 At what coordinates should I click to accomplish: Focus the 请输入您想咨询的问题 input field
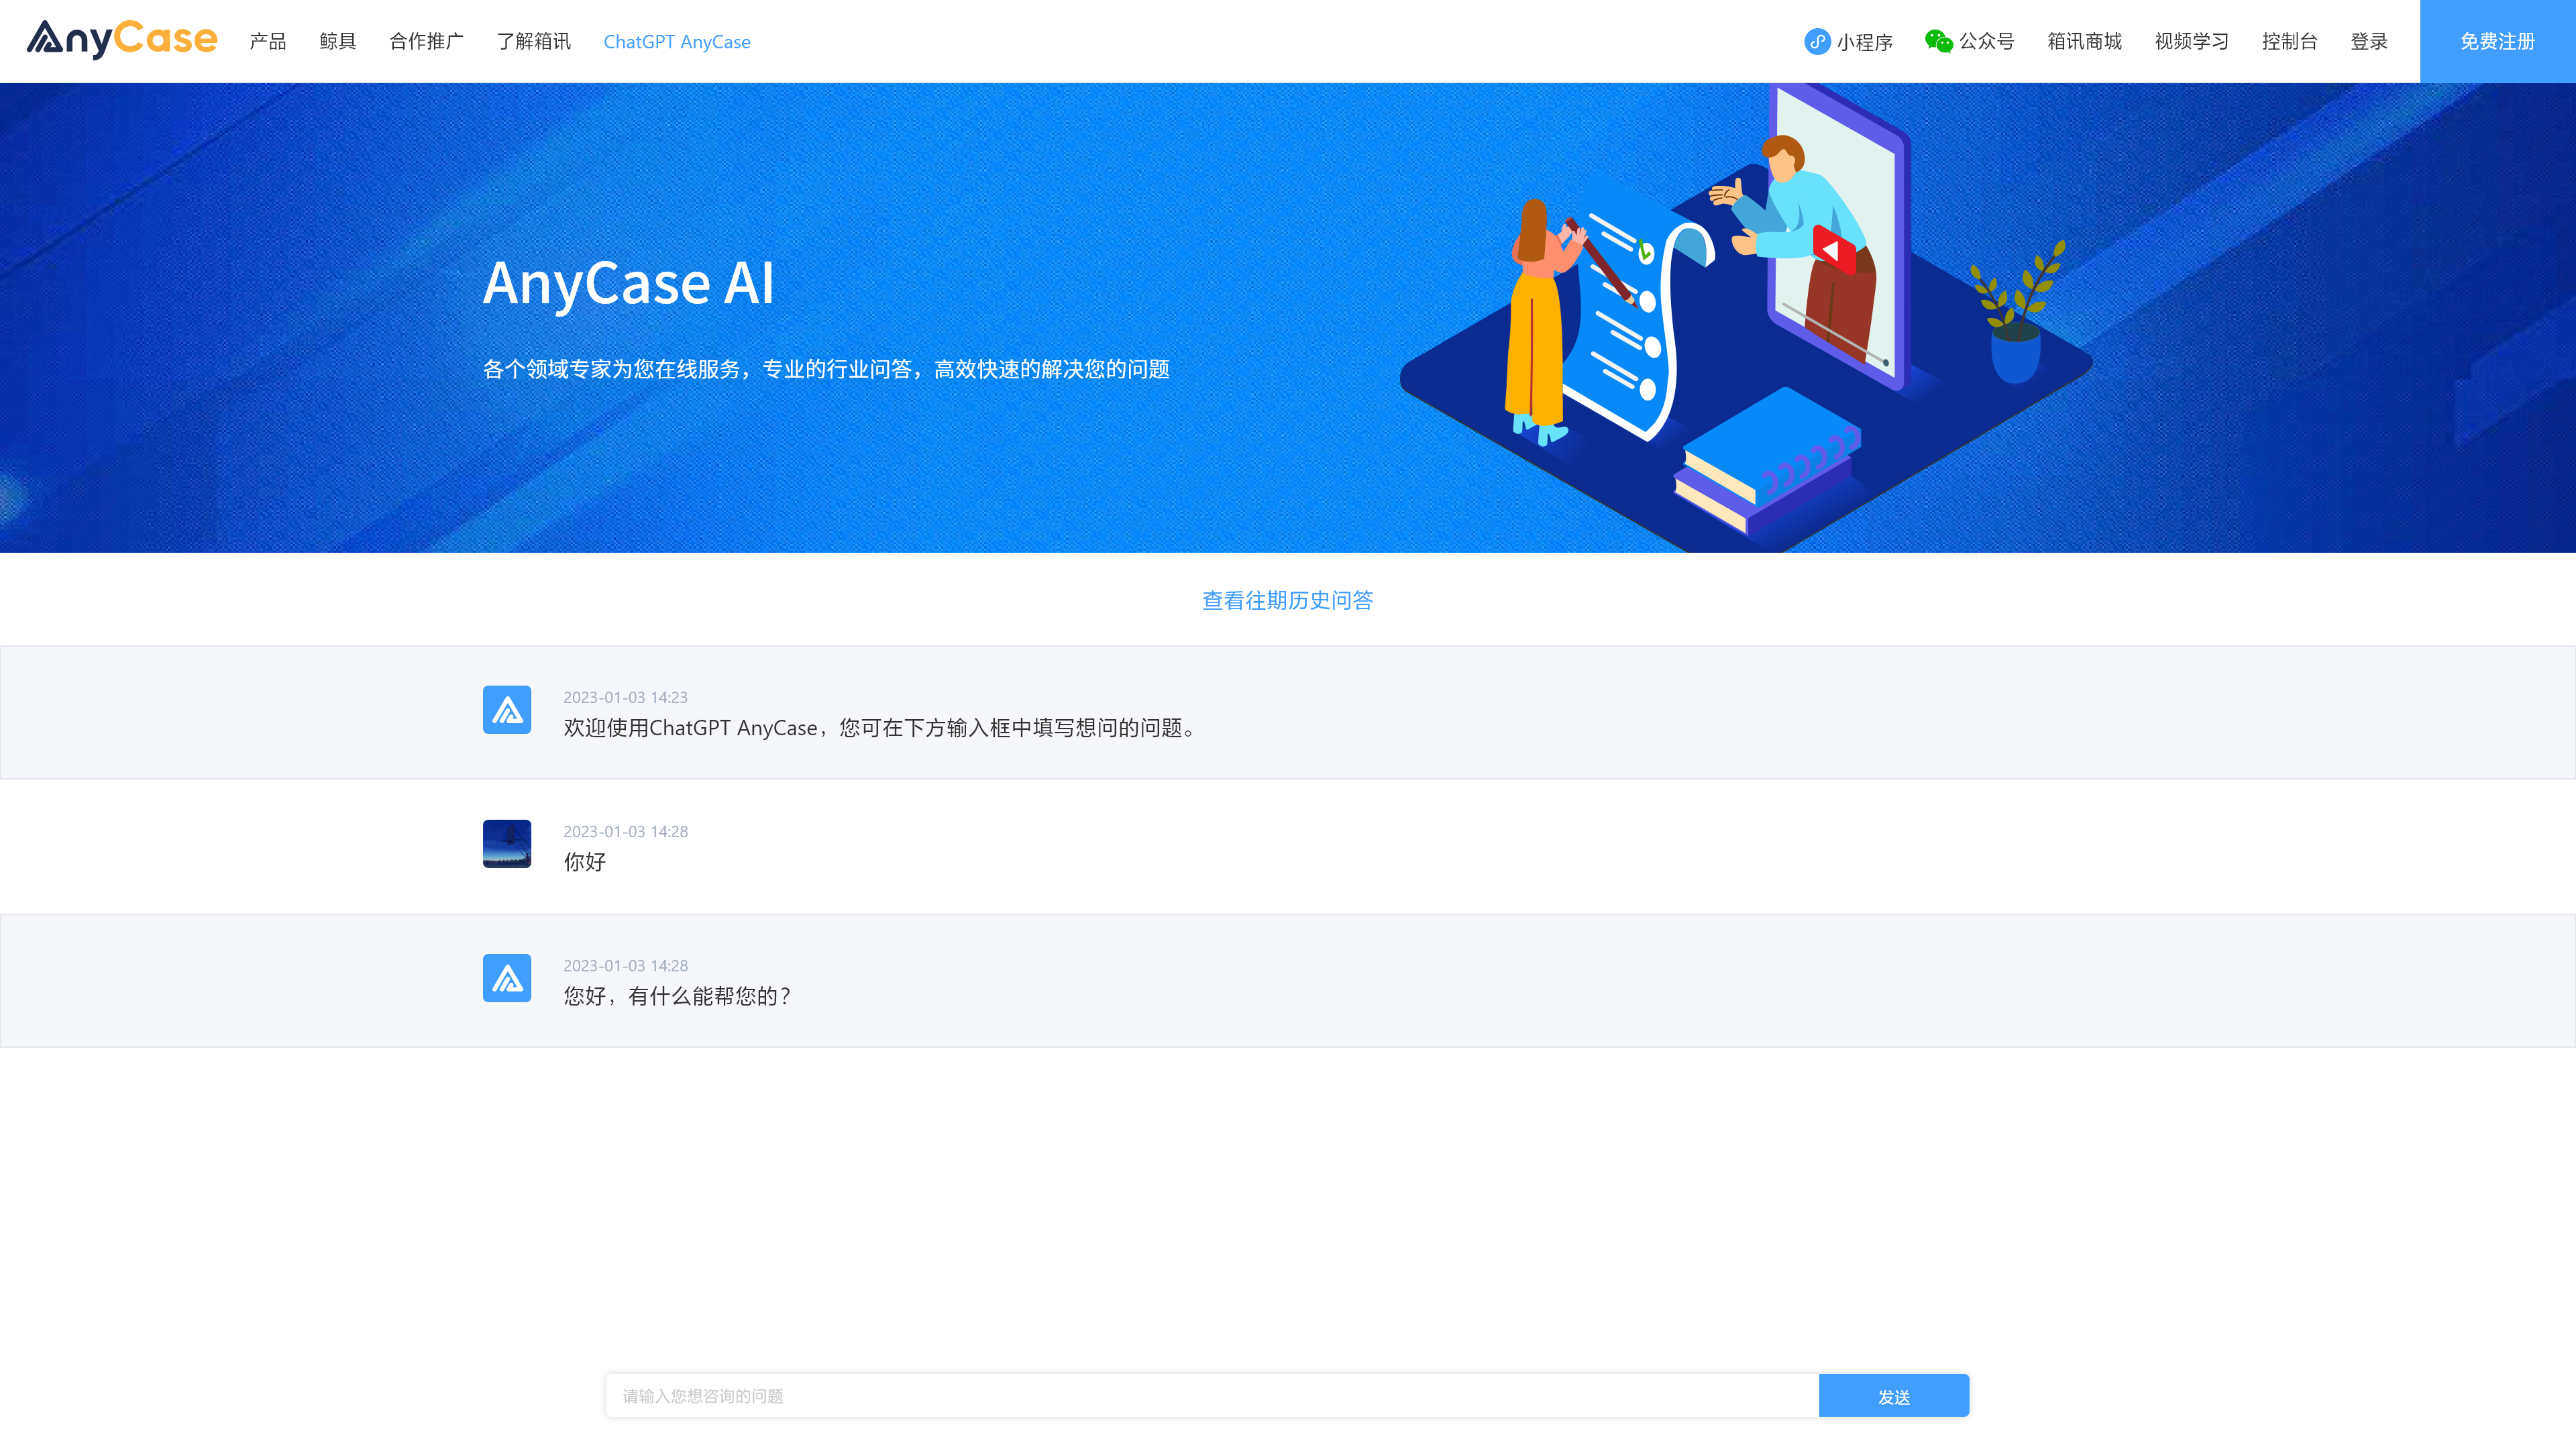point(1212,1396)
